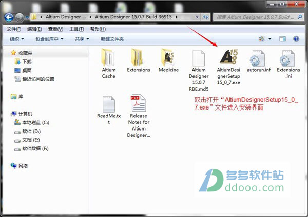Viewport: 308px width, 217px height.
Task: Minimize the Explorer window
Action: click(272, 4)
